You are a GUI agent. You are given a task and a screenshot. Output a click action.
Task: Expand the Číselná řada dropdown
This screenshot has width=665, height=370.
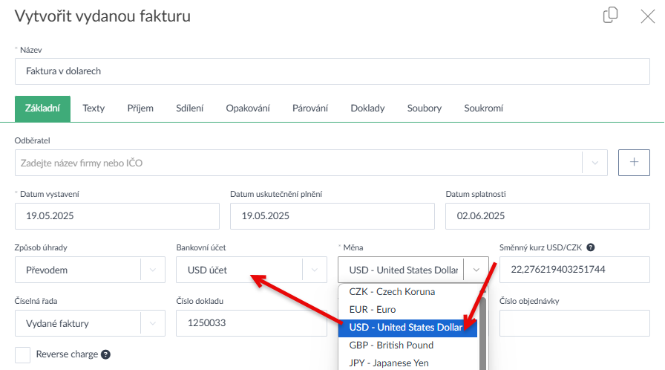pyautogui.click(x=152, y=323)
